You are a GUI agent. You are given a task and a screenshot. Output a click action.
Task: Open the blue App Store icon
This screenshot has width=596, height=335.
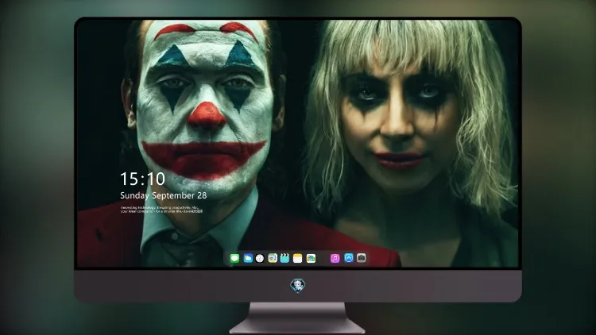[x=349, y=258]
